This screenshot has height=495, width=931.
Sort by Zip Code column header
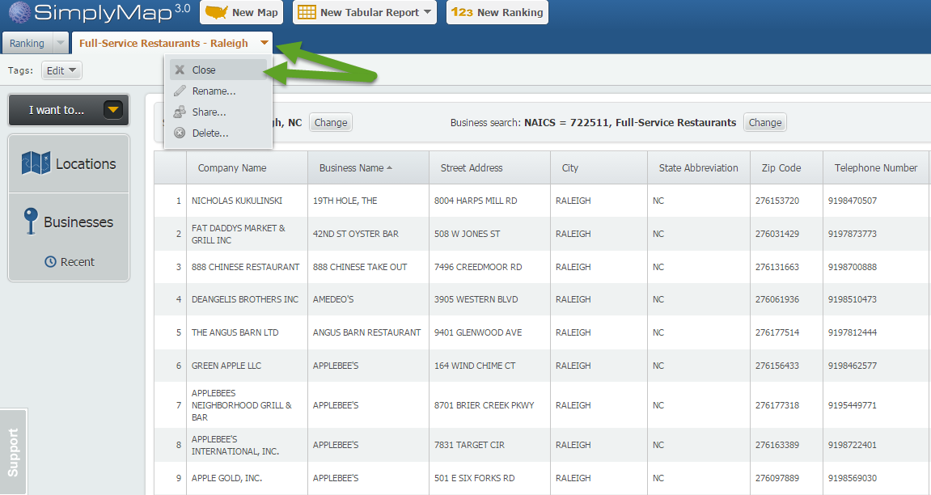787,168
